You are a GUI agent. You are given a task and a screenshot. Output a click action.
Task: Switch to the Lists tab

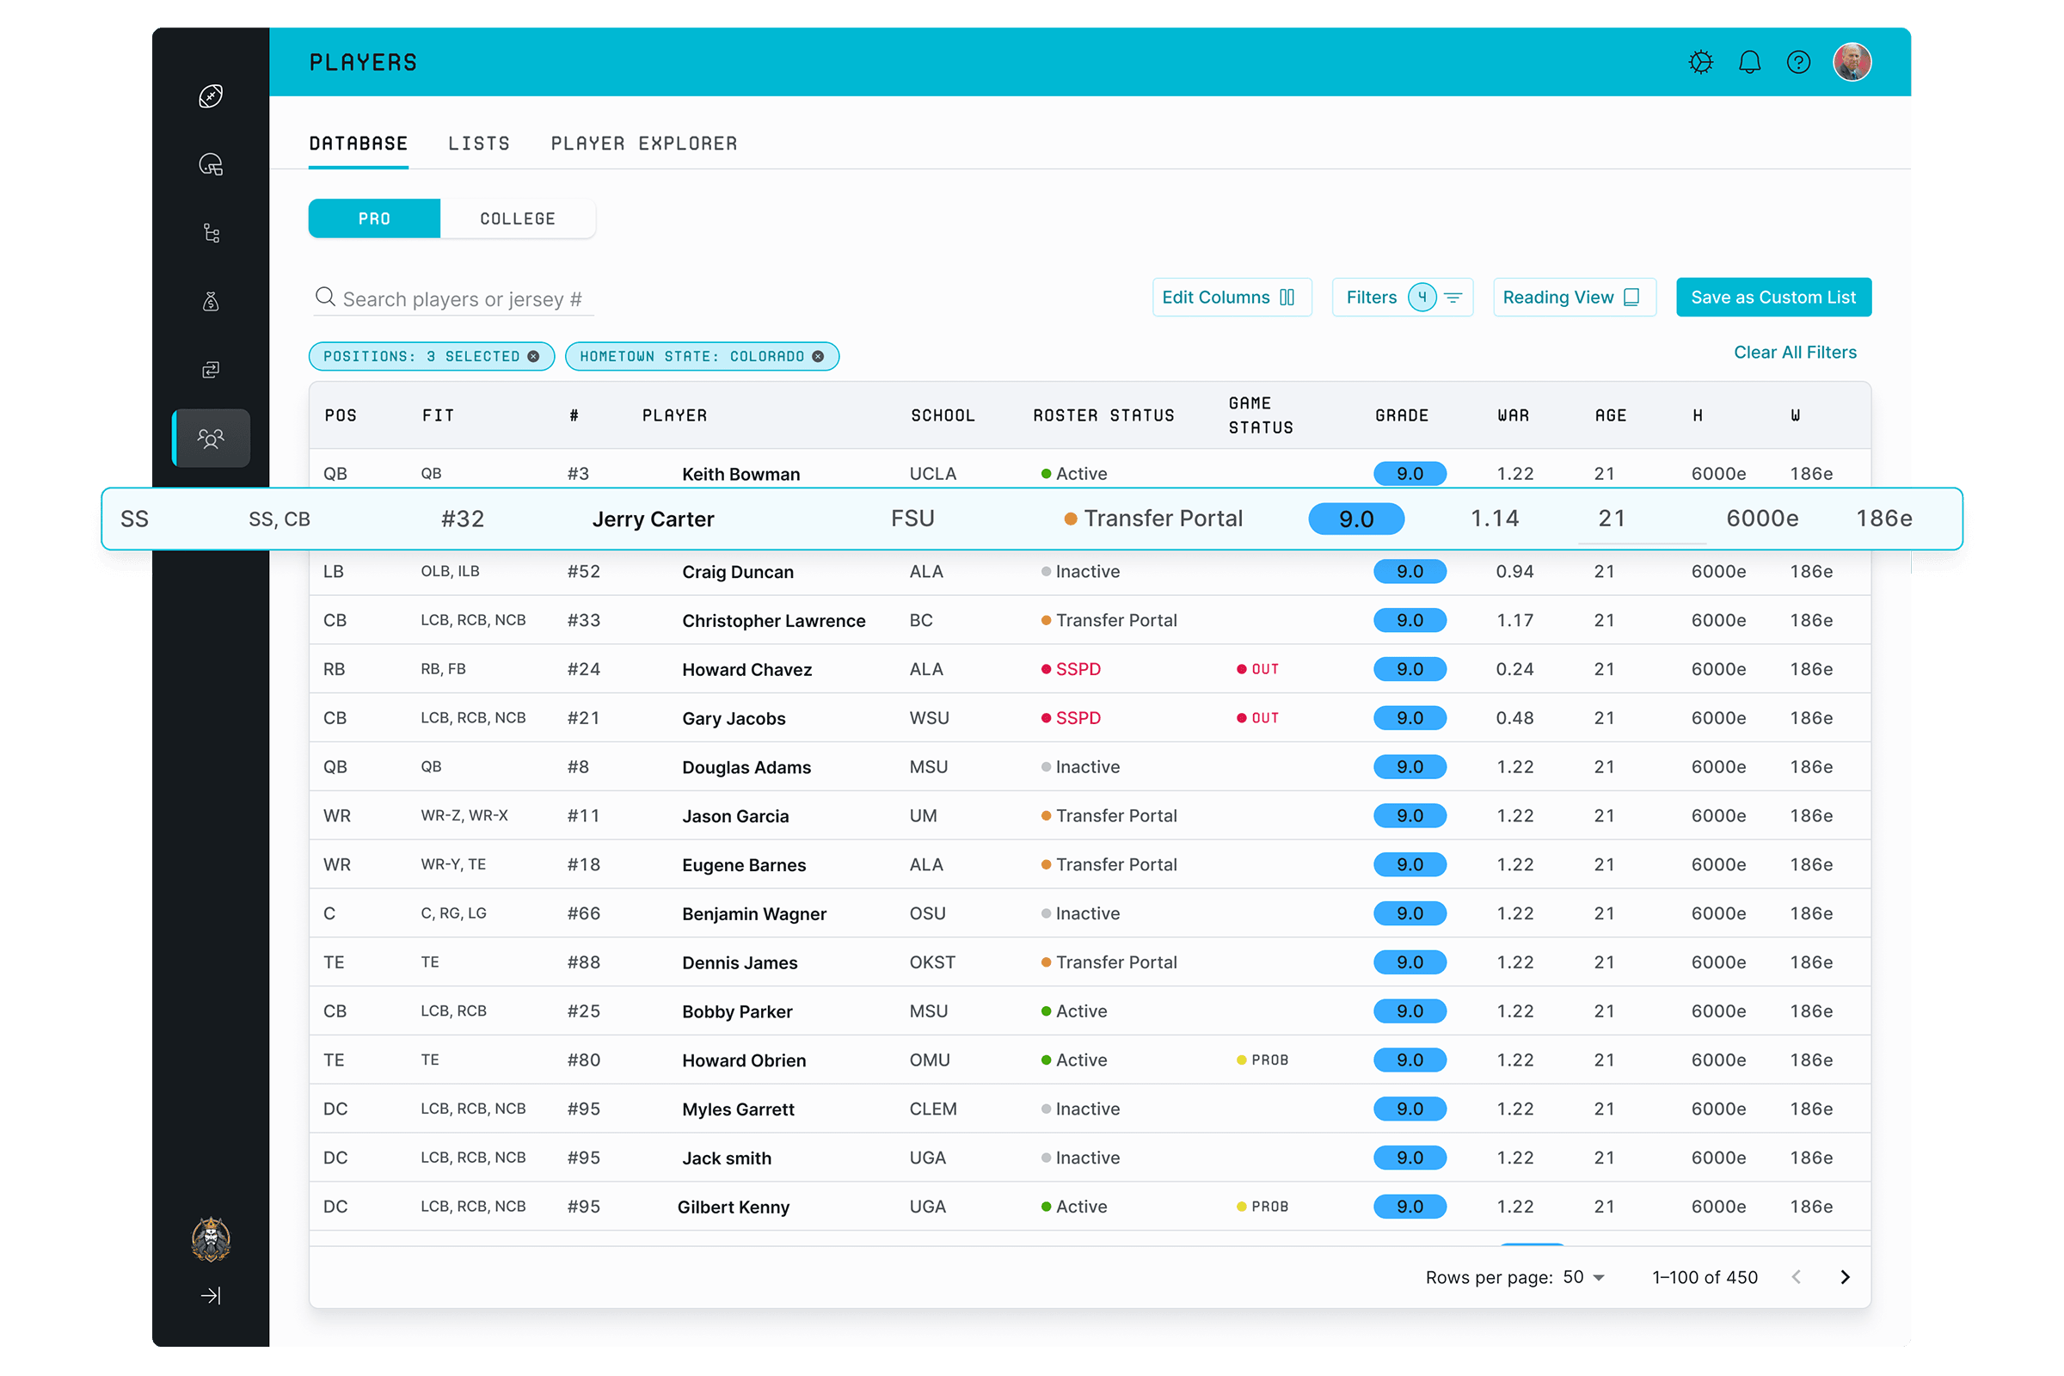tap(479, 143)
